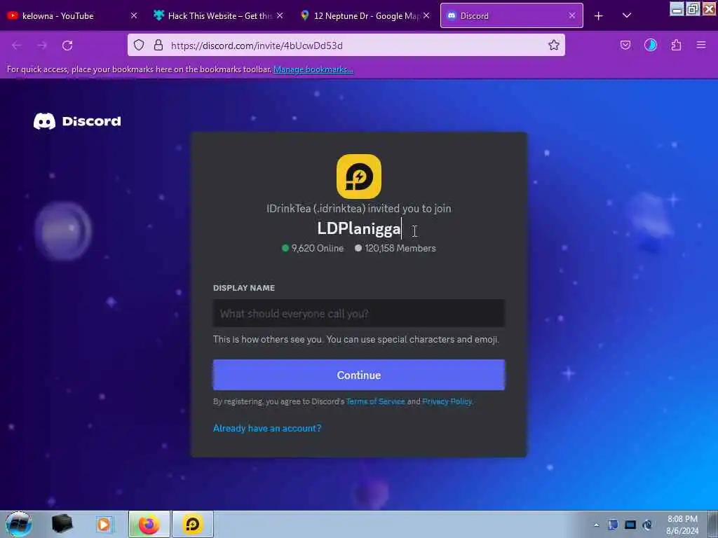The width and height of the screenshot is (718, 538).
Task: Switch to the 12 Neptune Dr Google Maps tab
Action: [x=362, y=15]
